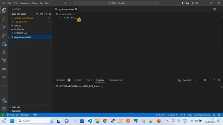The image size is (223, 125).
Task: Switch to the Ports panel tab
Action: pos(89,80)
